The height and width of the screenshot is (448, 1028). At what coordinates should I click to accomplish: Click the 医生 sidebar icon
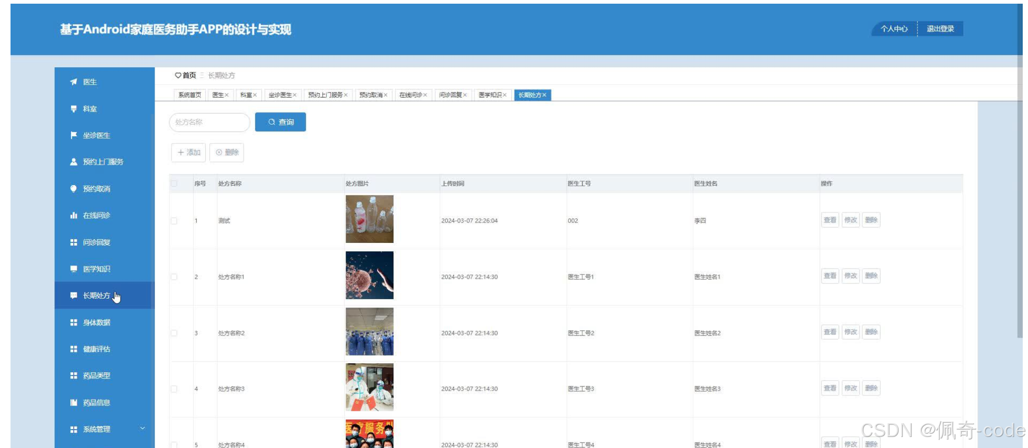(x=74, y=82)
